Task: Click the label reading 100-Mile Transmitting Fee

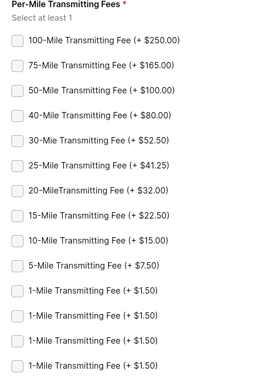Action: [x=79, y=41]
